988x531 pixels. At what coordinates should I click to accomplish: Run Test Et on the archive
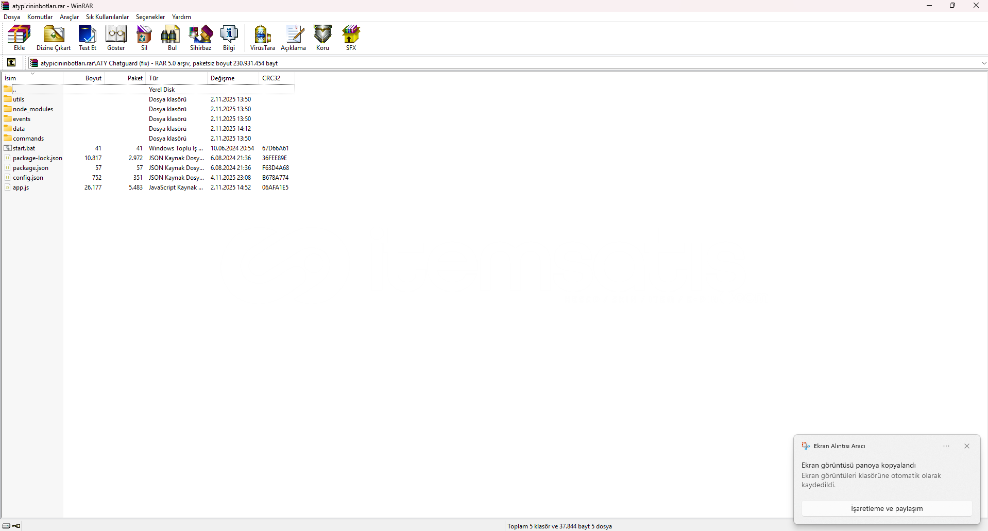[x=88, y=38]
